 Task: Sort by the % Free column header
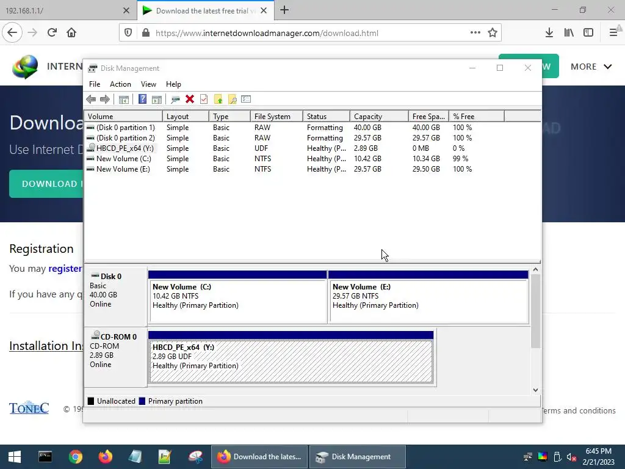pos(477,117)
